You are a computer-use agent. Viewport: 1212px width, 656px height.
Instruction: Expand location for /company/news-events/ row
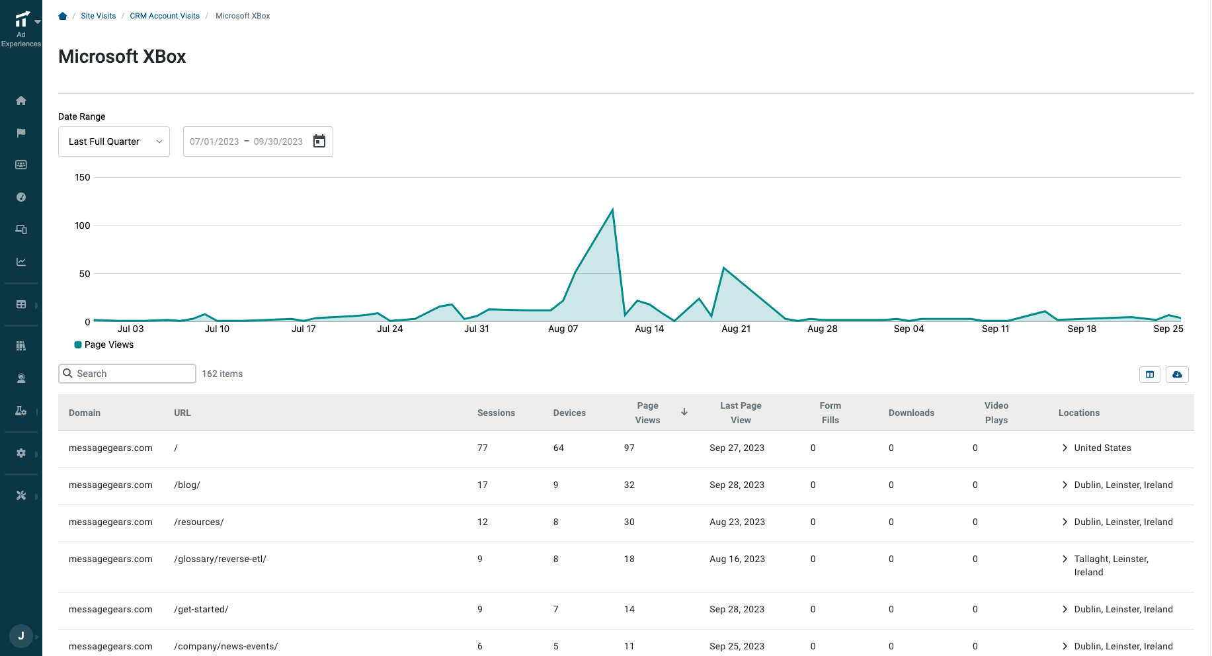pos(1065,646)
